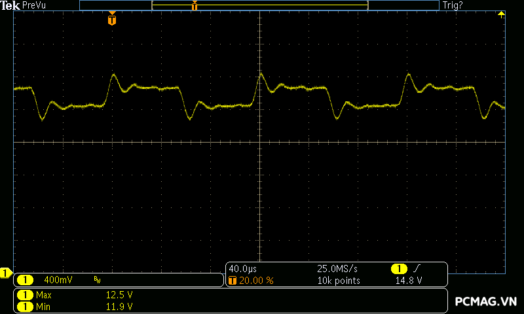Viewport: 524px width, 314px height.
Task: Toggle the Max measurement channel badge
Action: (x=25, y=295)
